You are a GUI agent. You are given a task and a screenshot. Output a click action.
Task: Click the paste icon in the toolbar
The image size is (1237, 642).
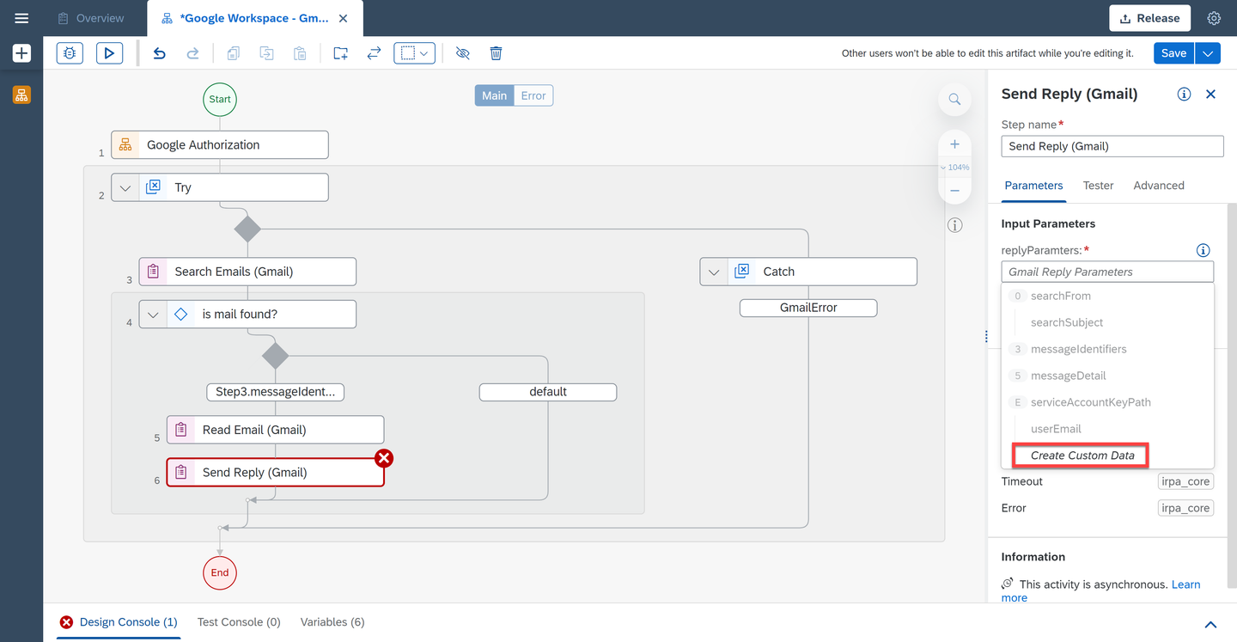click(x=300, y=53)
